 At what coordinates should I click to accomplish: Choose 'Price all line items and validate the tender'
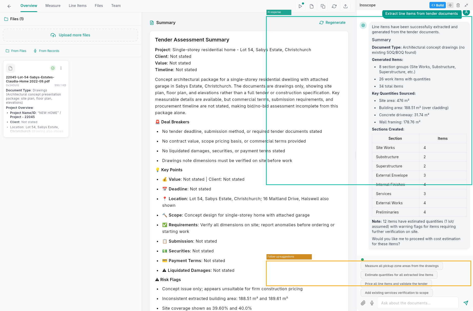click(x=396, y=284)
